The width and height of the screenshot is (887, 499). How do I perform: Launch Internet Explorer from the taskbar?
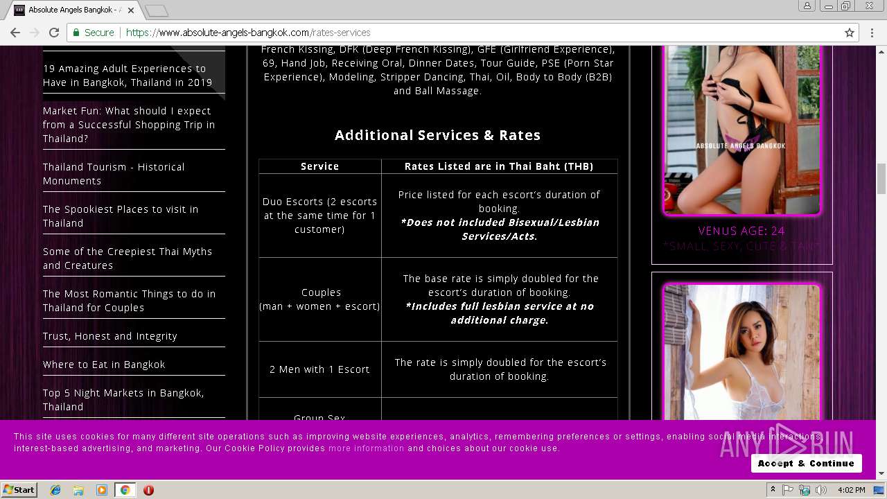pyautogui.click(x=55, y=490)
